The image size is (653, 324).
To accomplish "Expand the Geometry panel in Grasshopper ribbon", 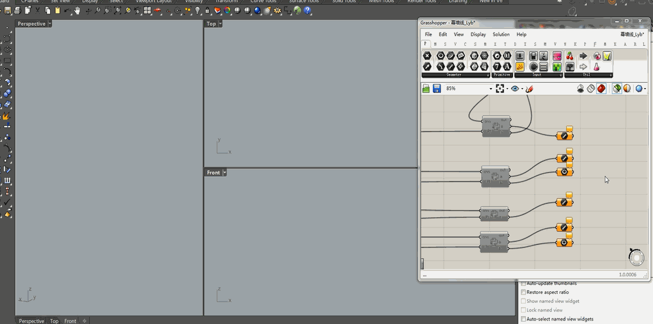I will point(488,75).
